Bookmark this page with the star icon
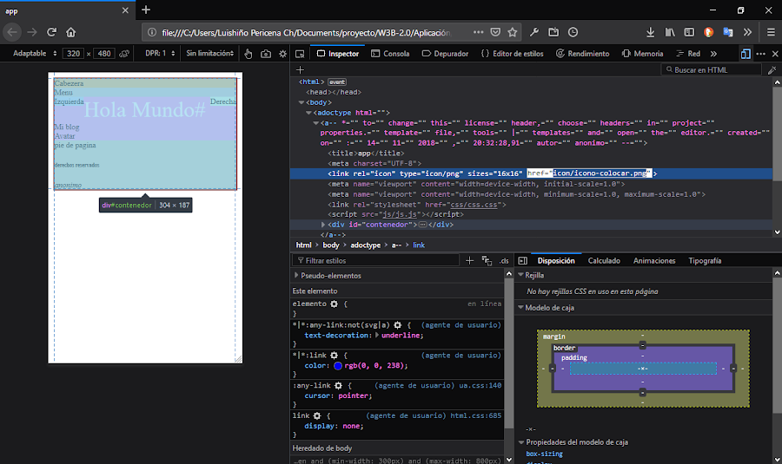 coord(513,32)
